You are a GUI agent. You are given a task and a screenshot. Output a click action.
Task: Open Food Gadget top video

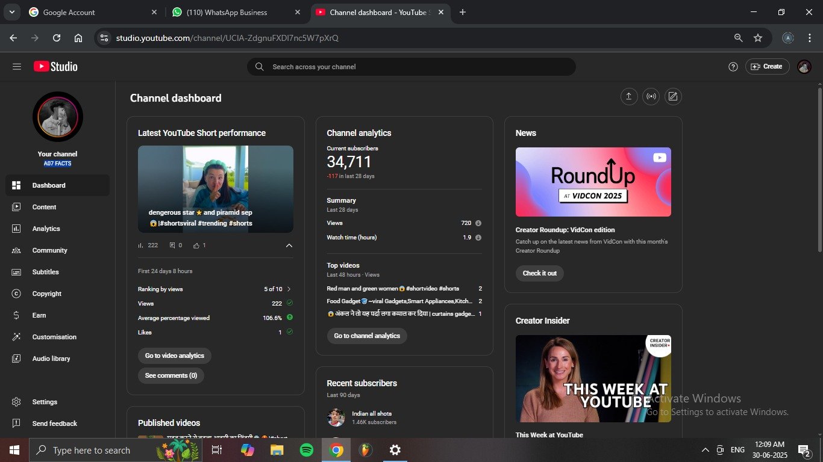click(x=404, y=301)
